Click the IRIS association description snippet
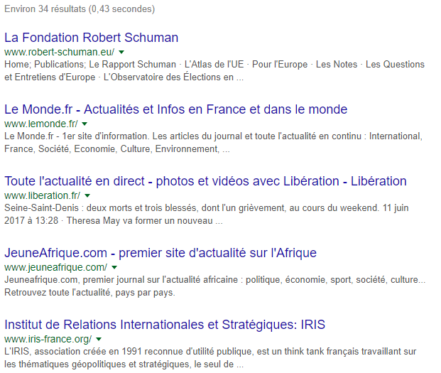441x373 pixels. tap(213, 357)
